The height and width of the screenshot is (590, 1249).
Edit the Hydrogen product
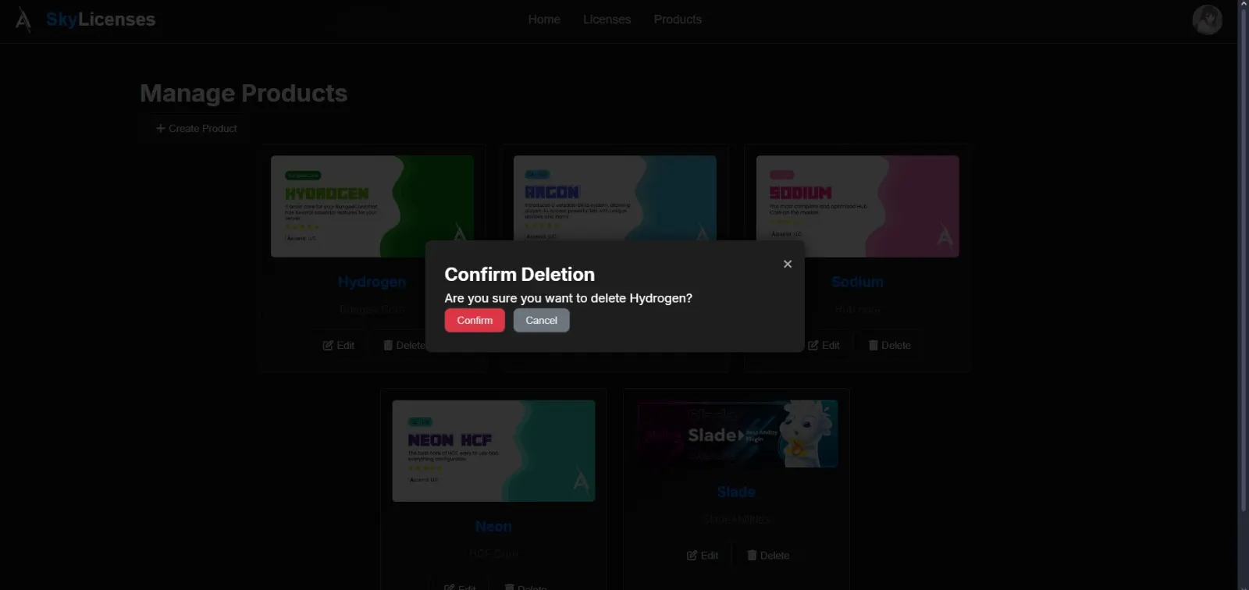[x=339, y=346]
